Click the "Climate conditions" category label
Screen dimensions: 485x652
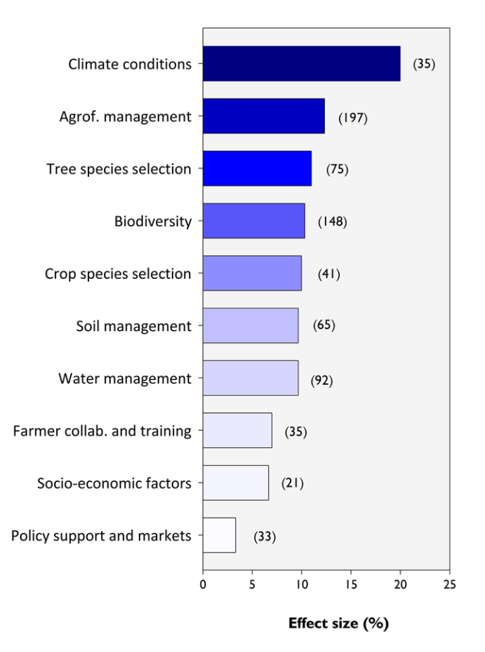click(x=130, y=64)
